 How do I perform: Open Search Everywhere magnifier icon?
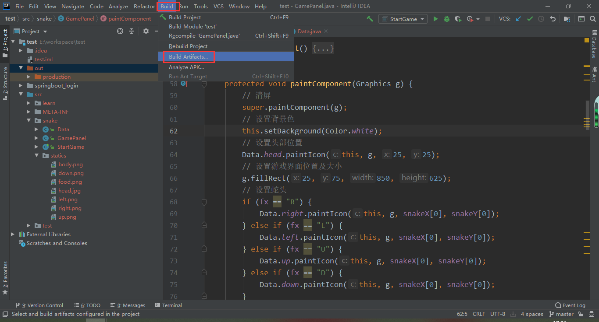click(x=593, y=19)
